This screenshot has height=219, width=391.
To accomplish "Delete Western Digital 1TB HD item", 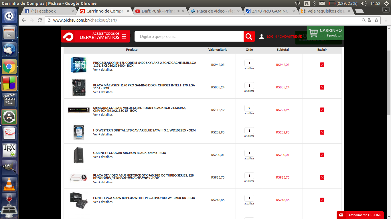I will 322,132.
